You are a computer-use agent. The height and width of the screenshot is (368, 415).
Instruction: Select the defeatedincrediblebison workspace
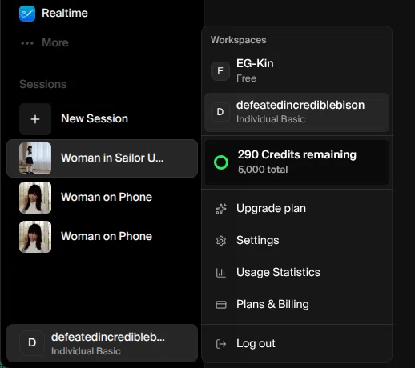click(296, 112)
